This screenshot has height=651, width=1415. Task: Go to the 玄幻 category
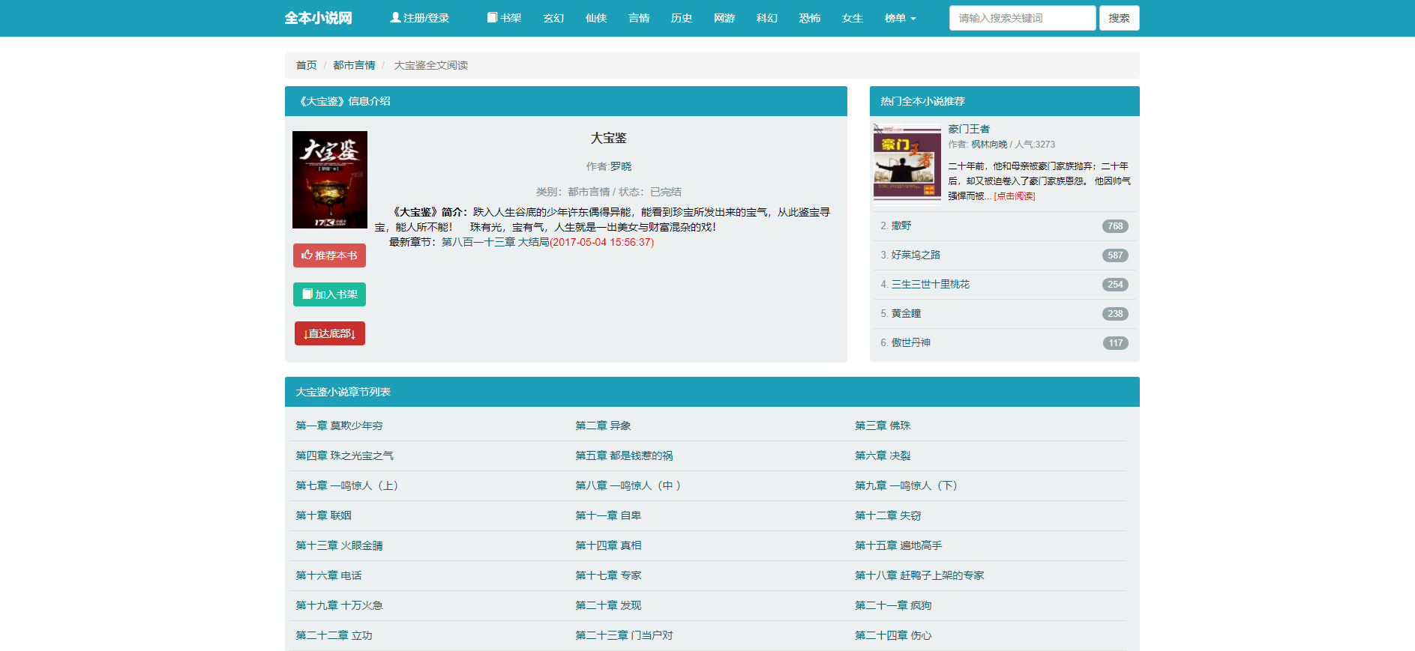(553, 18)
